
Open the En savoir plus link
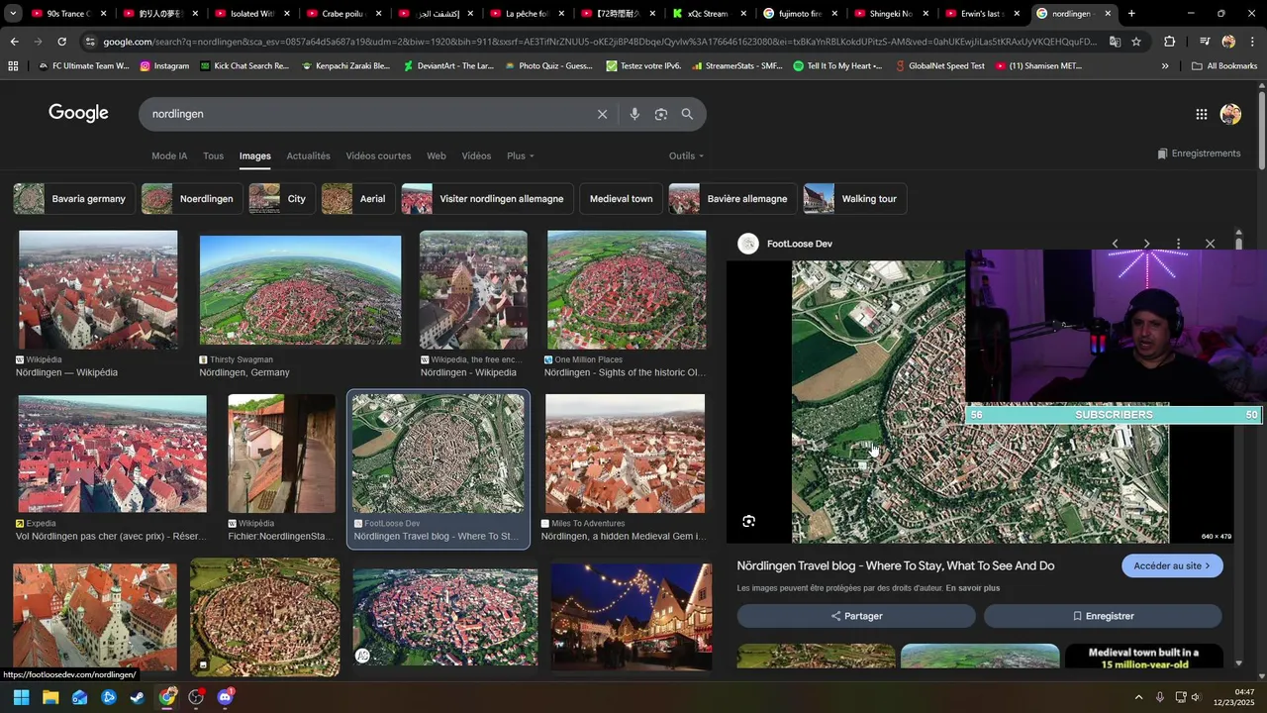pos(972,588)
